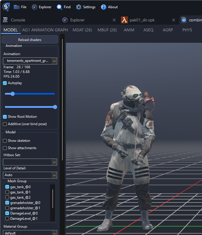The width and height of the screenshot is (202, 235).
Task: Open the Settings menu item
Action: 86,7
